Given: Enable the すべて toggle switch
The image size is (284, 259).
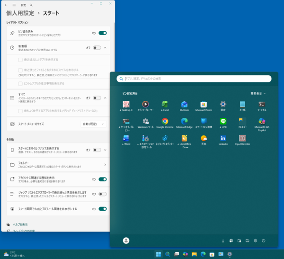Looking at the screenshot, I should tap(97, 98).
